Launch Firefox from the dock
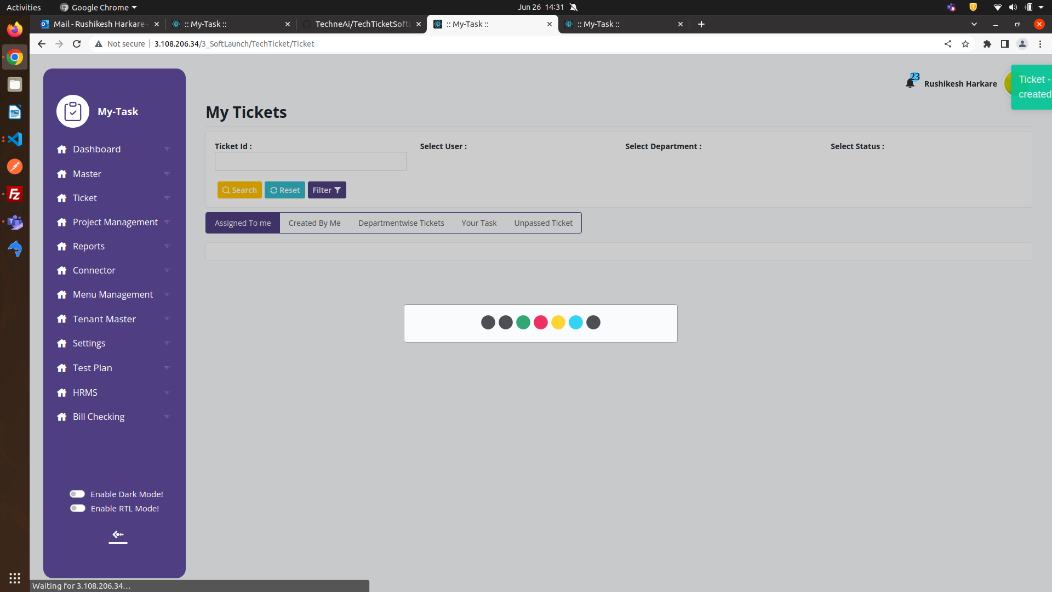The width and height of the screenshot is (1052, 592). coord(15,29)
